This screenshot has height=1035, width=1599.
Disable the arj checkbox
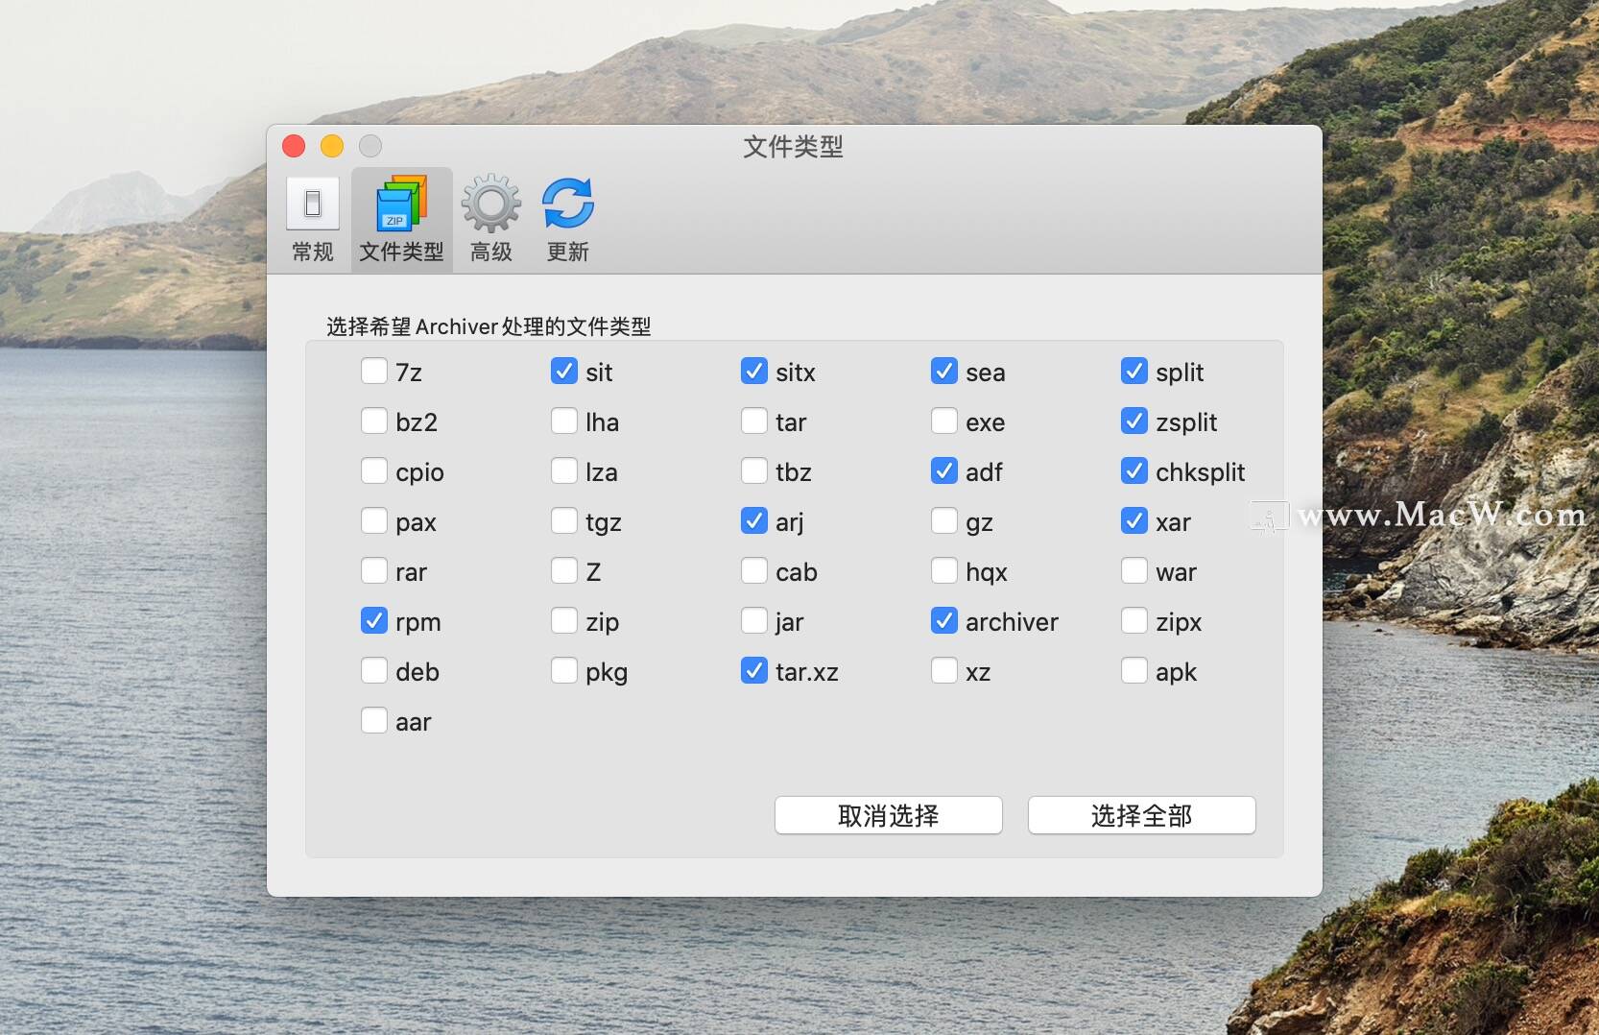coord(754,520)
